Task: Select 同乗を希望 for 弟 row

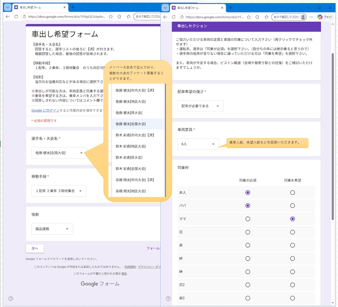Action: tap(293, 245)
